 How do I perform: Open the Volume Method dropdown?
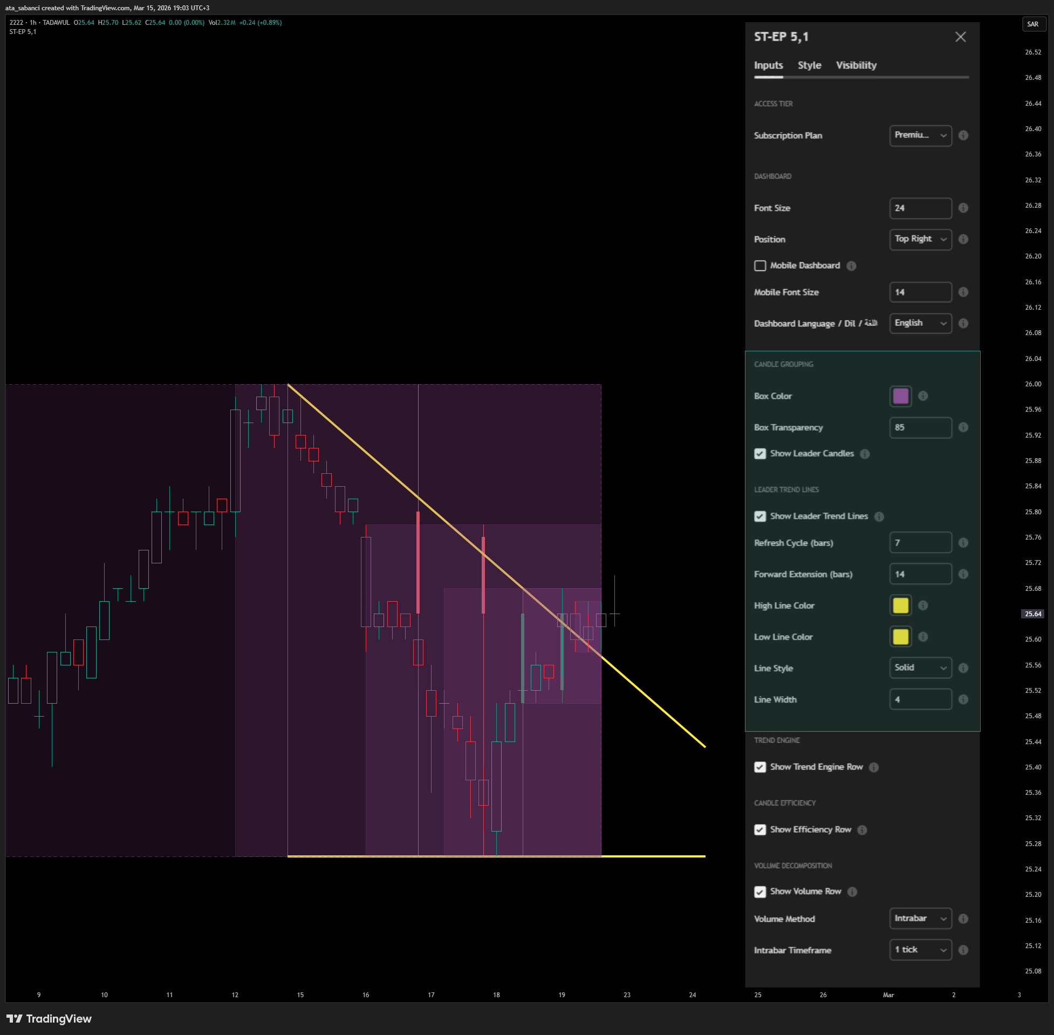(x=920, y=918)
